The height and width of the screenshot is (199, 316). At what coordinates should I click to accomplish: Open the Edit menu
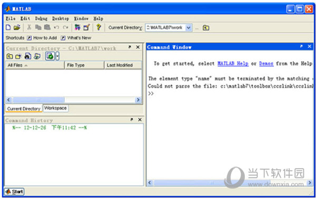(x=25, y=18)
